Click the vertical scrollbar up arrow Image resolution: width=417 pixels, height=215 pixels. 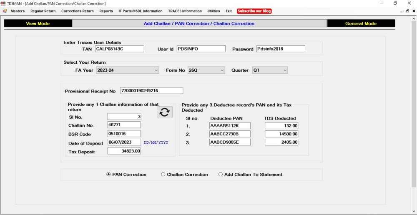[414, 18]
